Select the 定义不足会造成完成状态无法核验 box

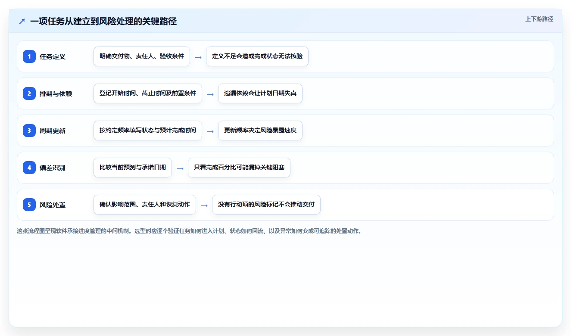click(257, 56)
